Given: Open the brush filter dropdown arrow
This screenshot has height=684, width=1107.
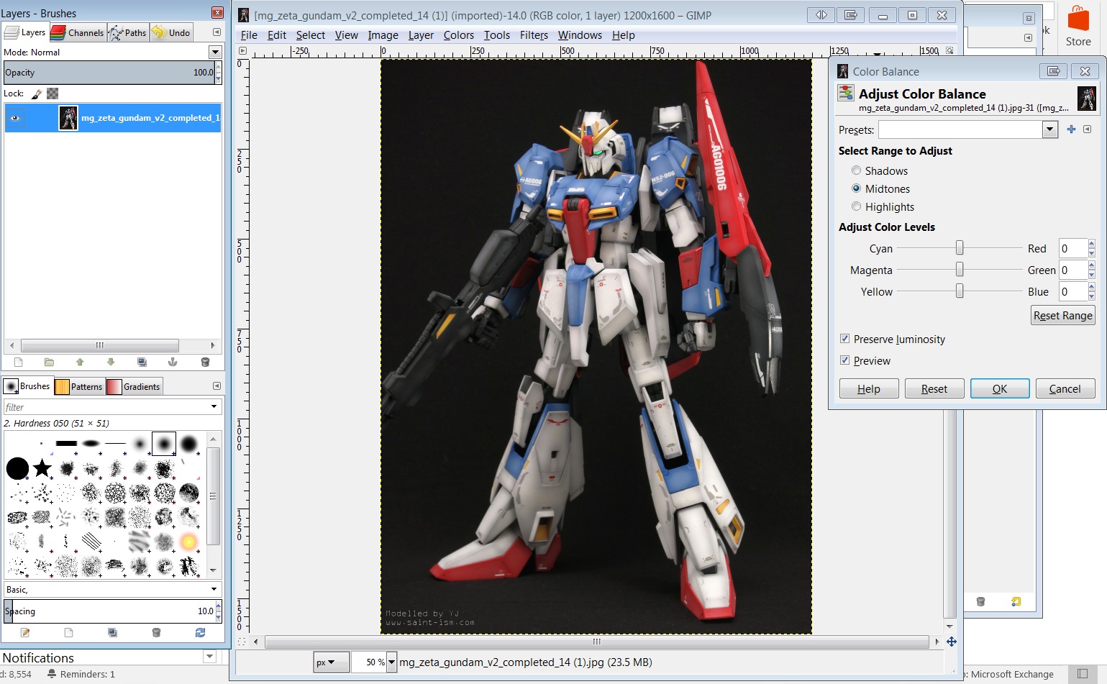Looking at the screenshot, I should (214, 407).
